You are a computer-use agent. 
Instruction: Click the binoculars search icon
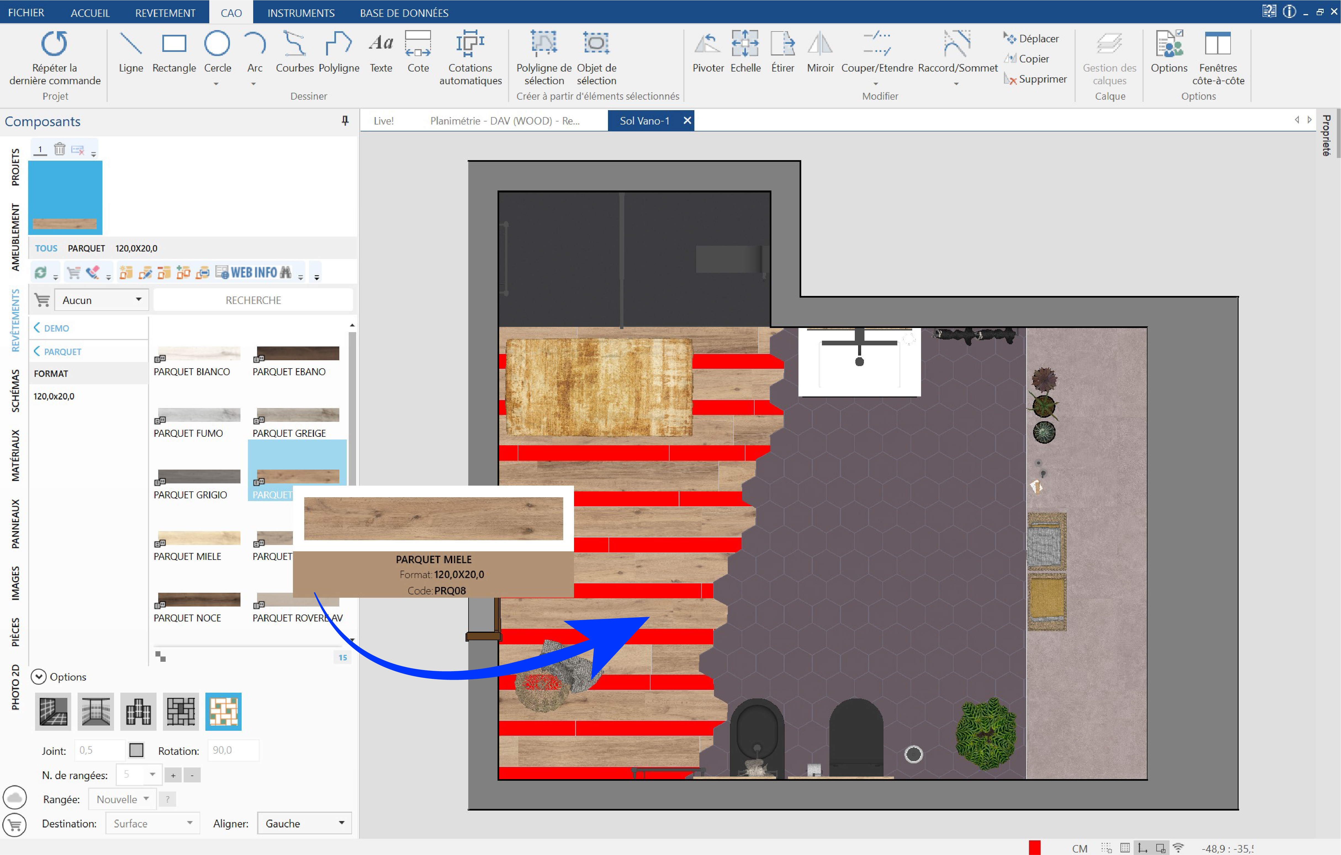(286, 272)
